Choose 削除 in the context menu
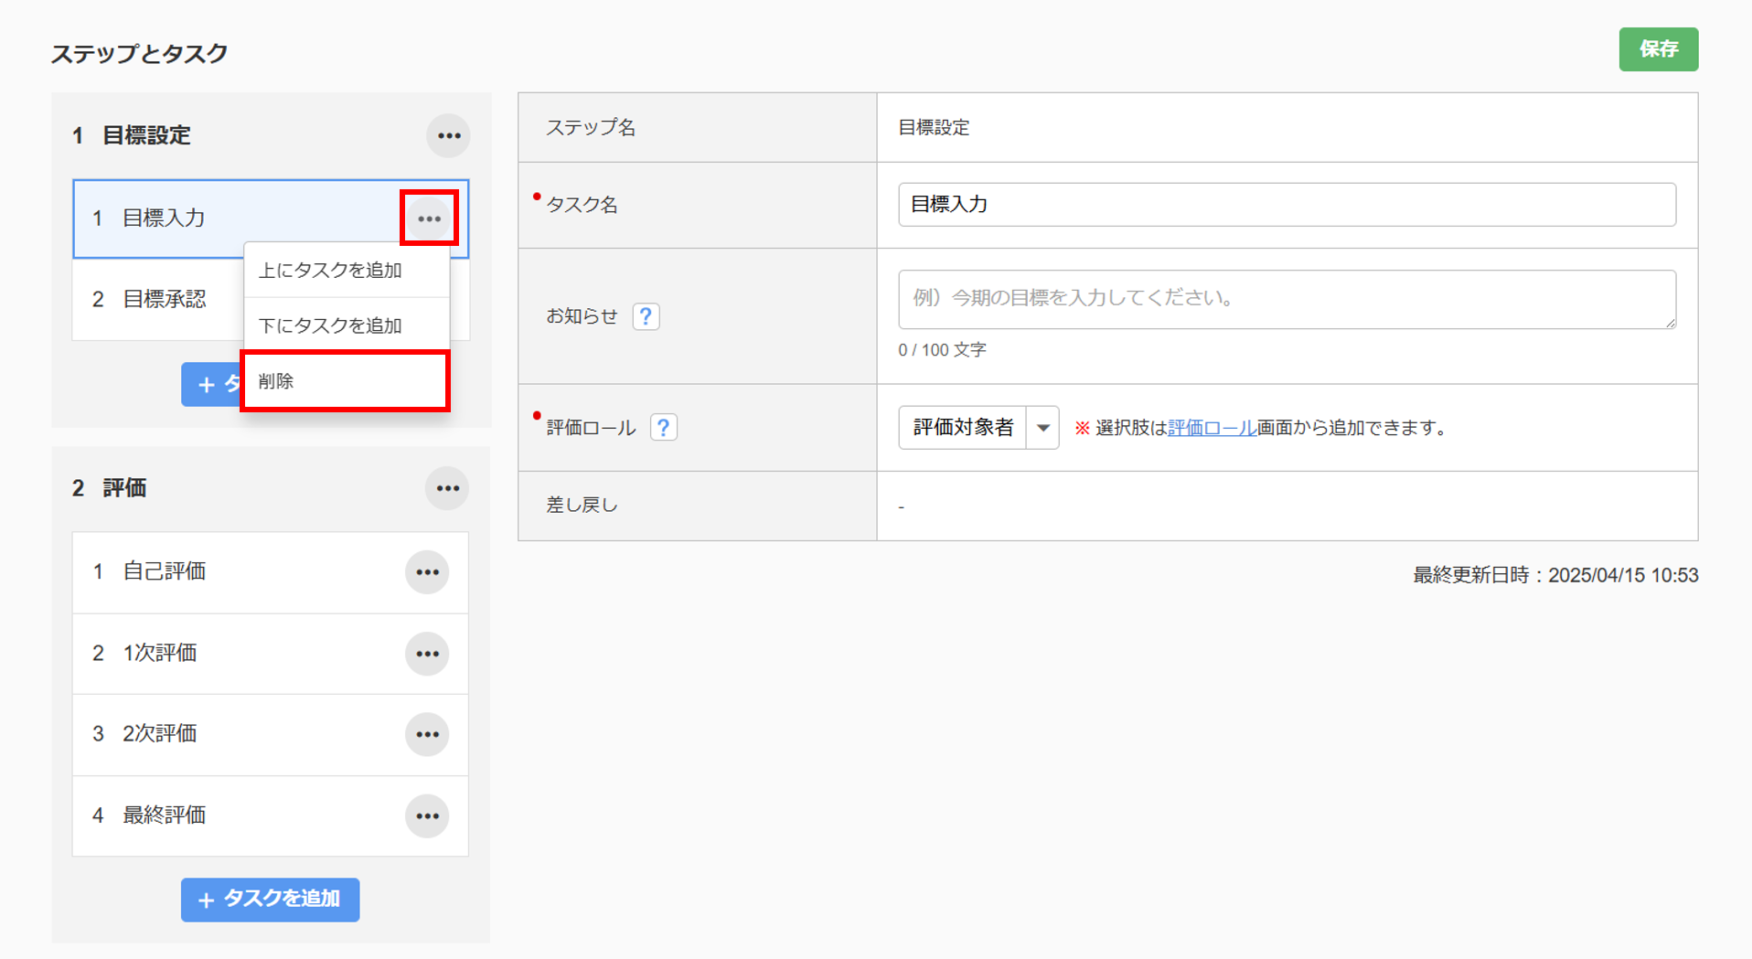The width and height of the screenshot is (1752, 959). pyautogui.click(x=346, y=381)
